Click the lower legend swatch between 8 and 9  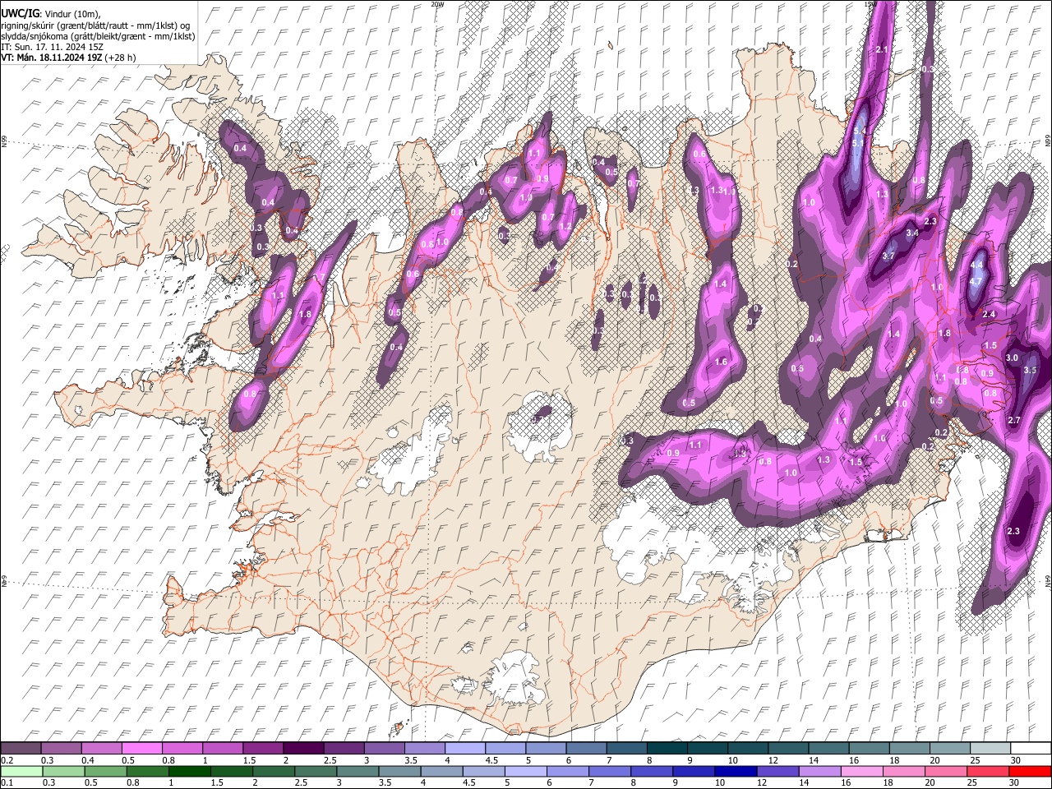[652, 771]
